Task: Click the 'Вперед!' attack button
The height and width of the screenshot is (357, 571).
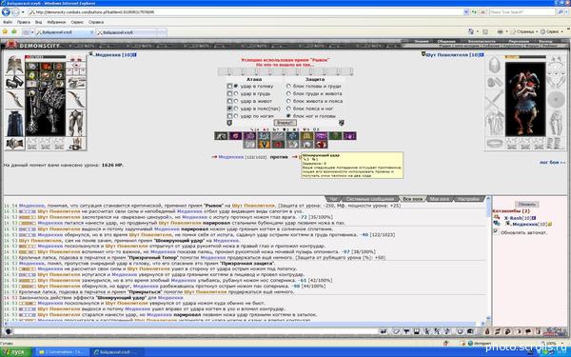Action: 285,123
